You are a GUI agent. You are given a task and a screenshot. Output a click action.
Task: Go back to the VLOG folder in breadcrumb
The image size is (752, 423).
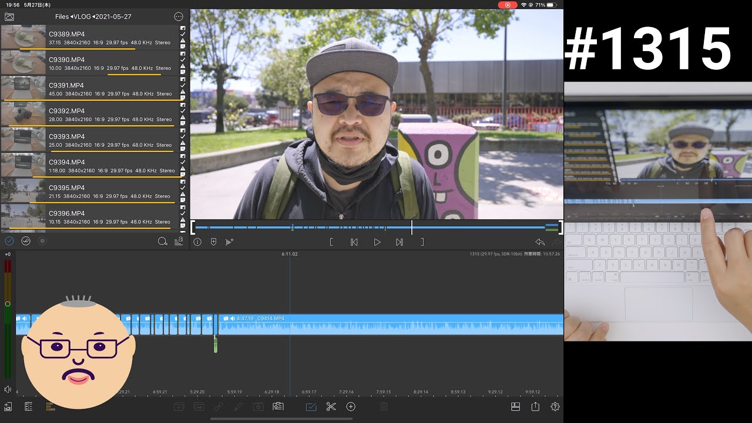click(82, 16)
